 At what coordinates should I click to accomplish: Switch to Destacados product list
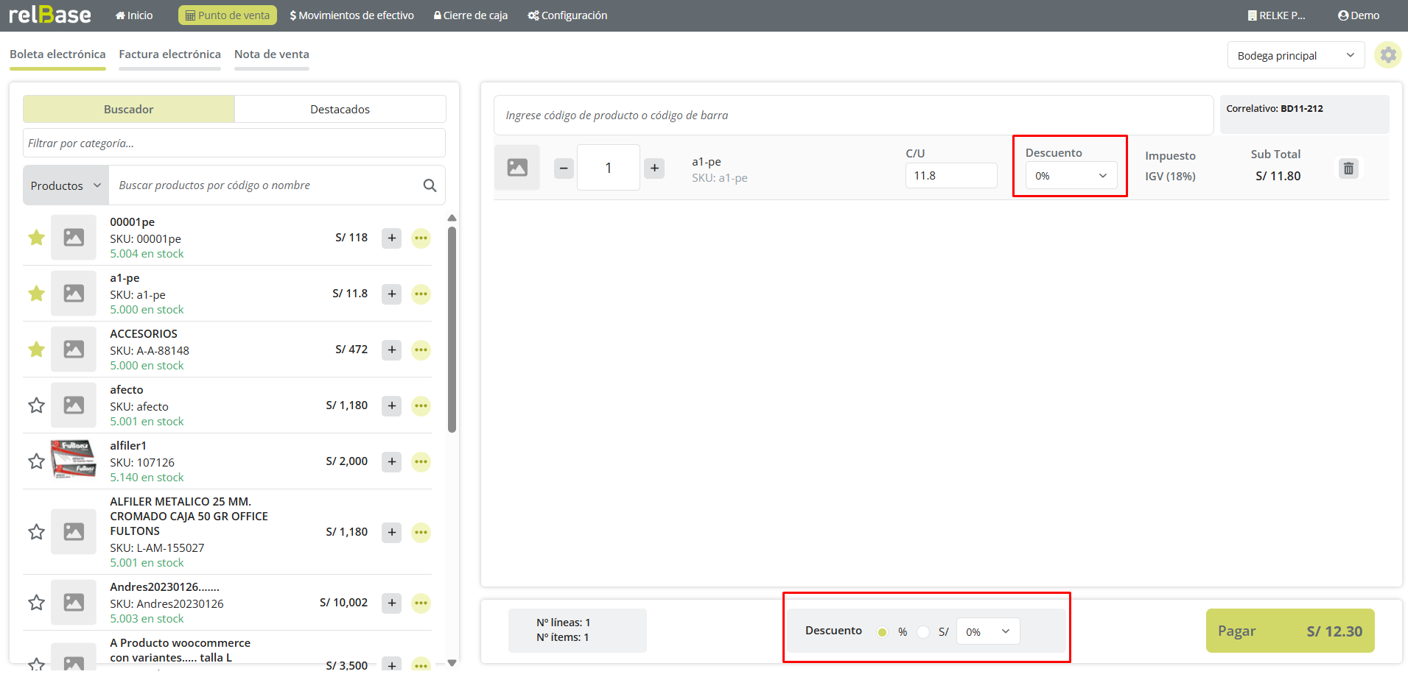(x=340, y=109)
